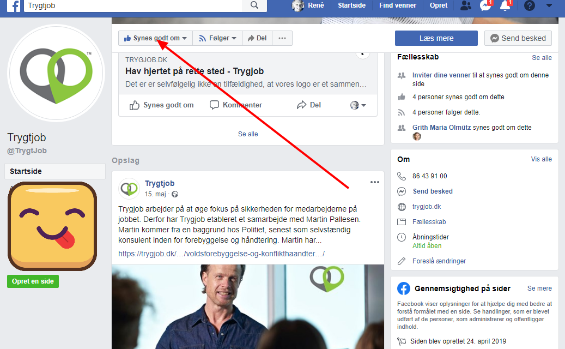This screenshot has width=565, height=349.
Task: Open account menu arrow in top bar
Action: click(x=549, y=5)
